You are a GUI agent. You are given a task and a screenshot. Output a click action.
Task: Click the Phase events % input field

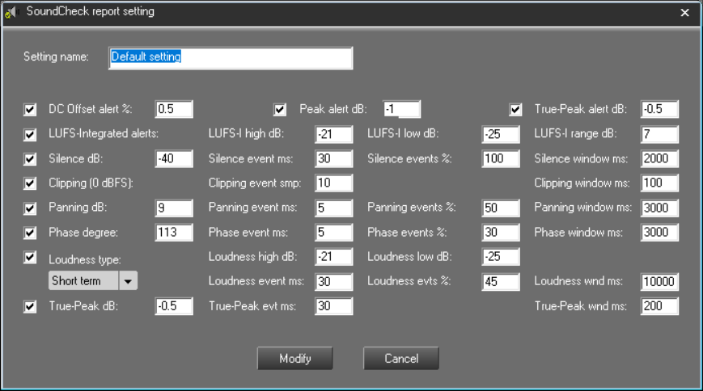tap(500, 233)
